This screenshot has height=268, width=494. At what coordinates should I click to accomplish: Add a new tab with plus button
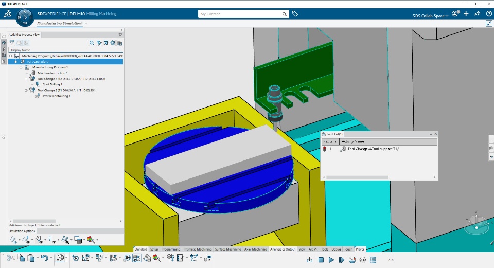tap(86, 23)
